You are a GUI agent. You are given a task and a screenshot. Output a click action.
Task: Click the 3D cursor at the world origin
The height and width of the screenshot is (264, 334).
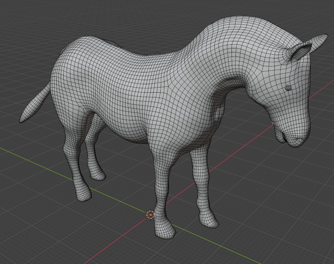151,215
